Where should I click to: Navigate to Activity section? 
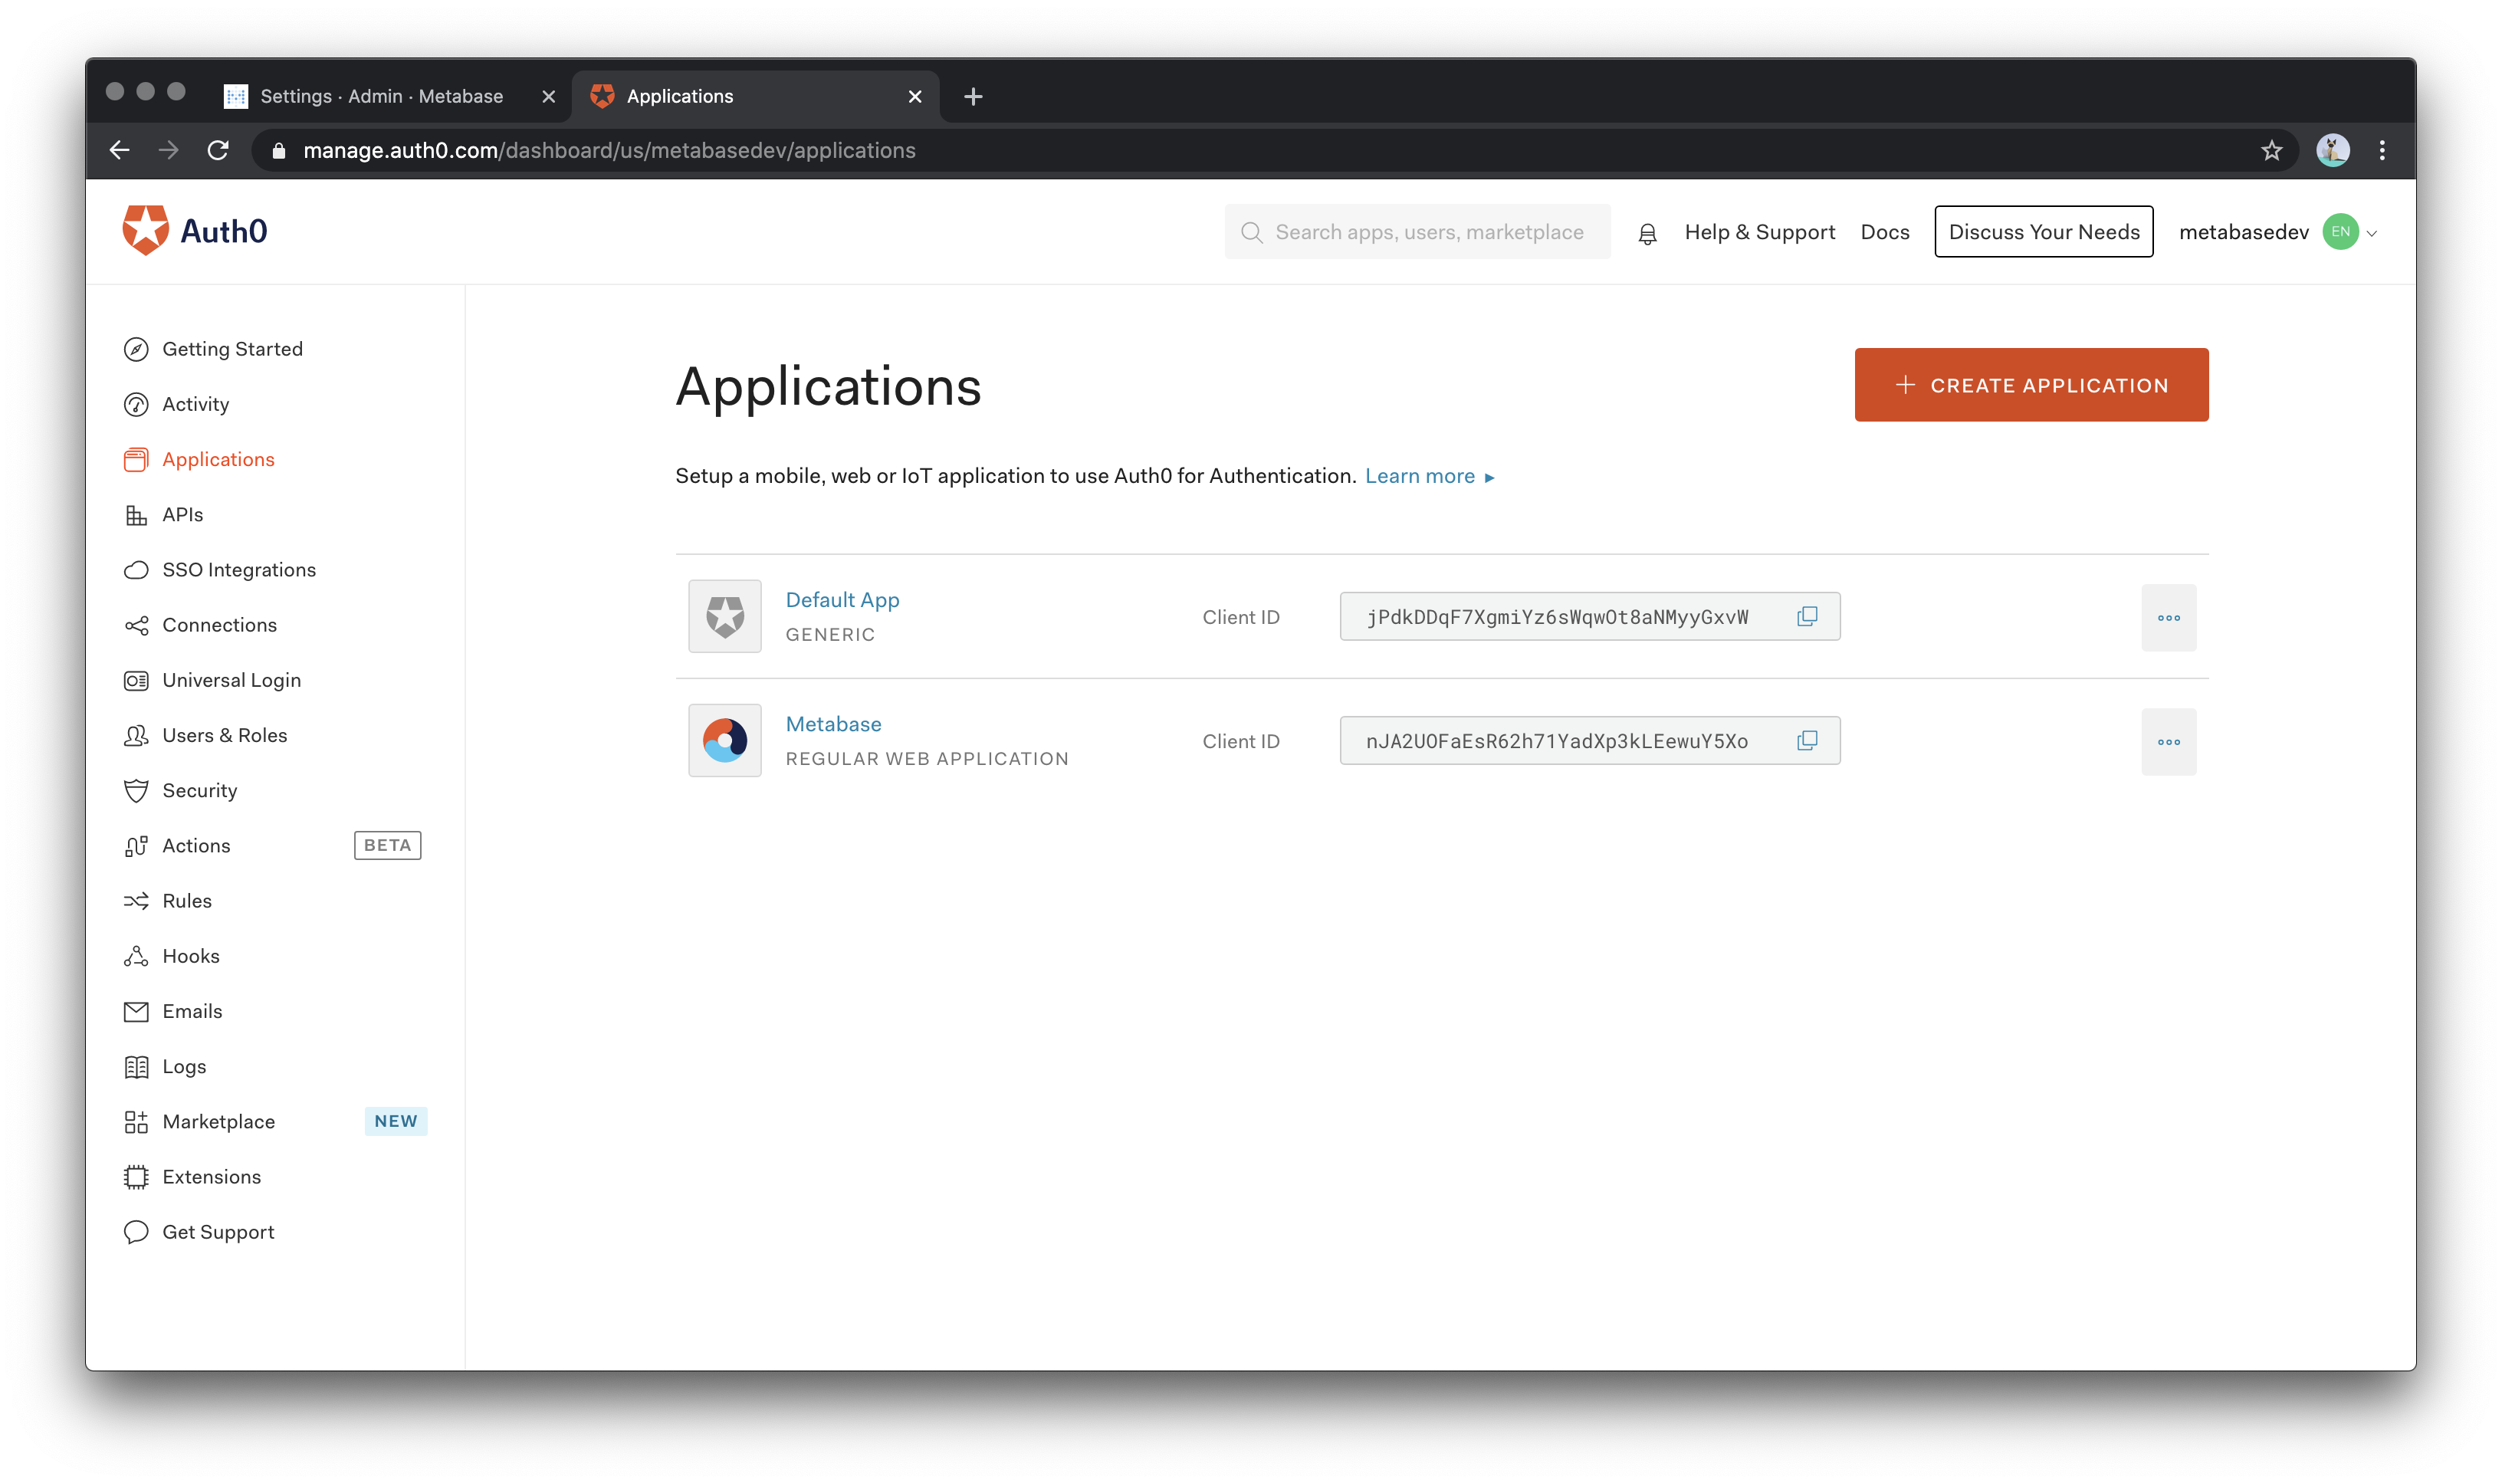194,402
